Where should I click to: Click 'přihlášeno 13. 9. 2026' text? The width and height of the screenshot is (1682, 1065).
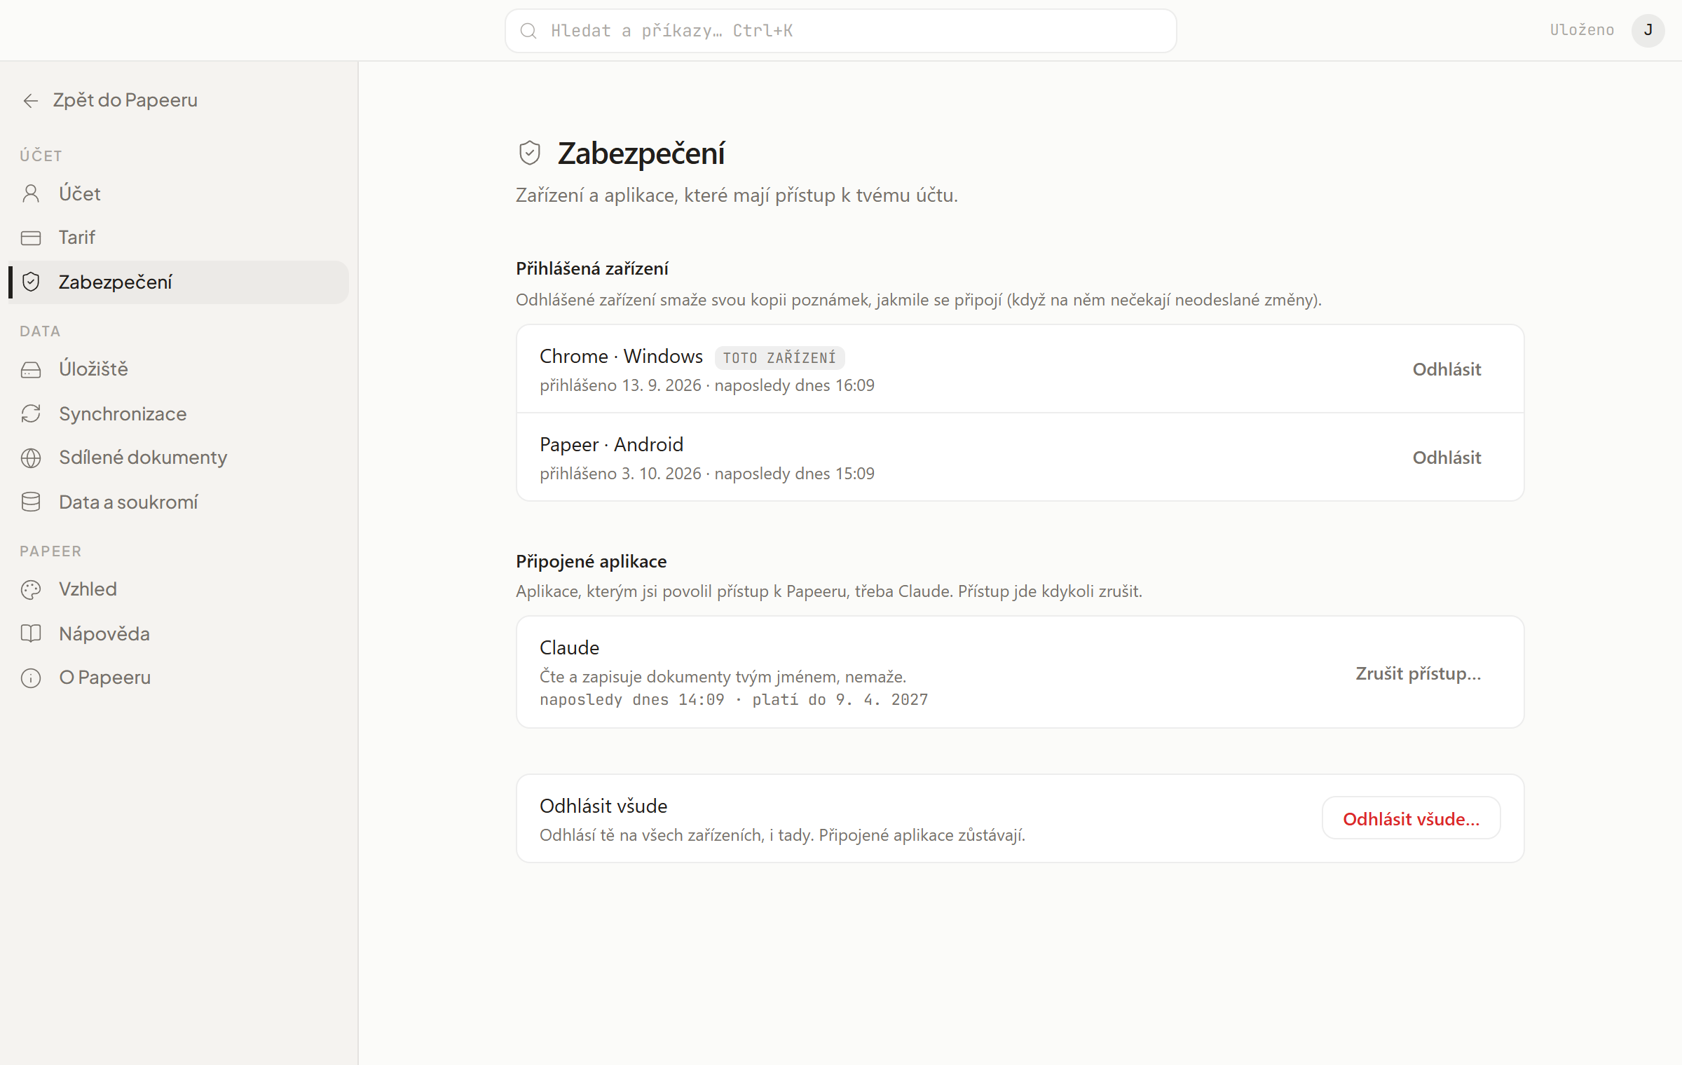(x=620, y=385)
